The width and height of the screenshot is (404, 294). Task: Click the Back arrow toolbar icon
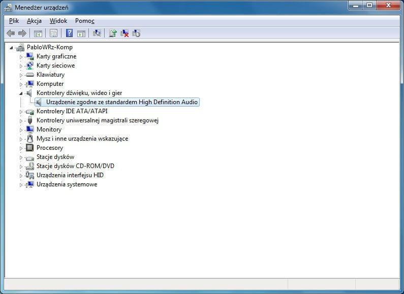(11, 33)
